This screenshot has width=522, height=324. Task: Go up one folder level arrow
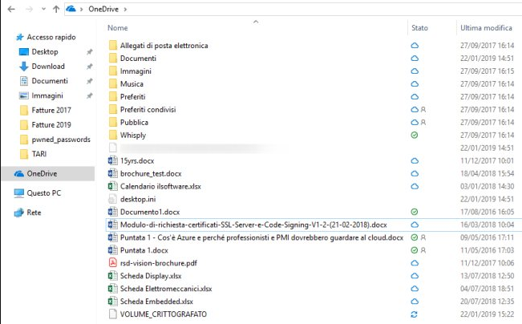(x=56, y=9)
